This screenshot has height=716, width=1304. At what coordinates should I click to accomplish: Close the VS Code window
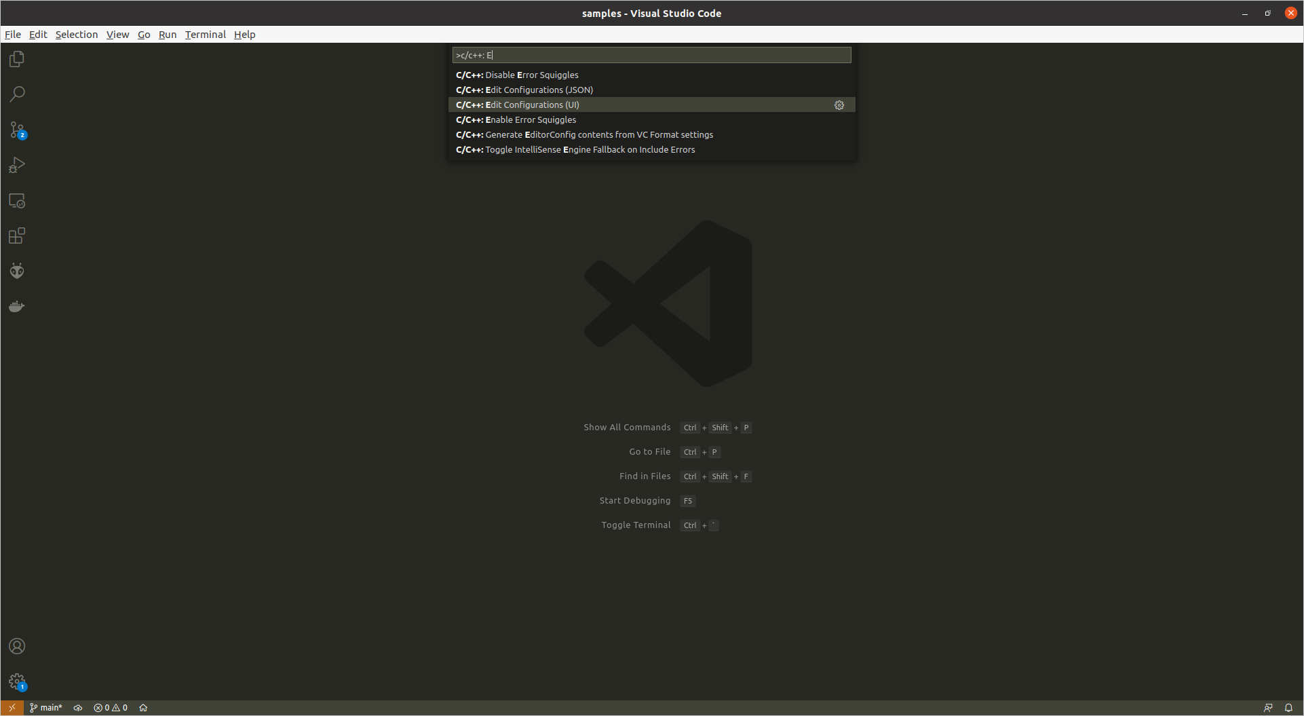(x=1290, y=14)
